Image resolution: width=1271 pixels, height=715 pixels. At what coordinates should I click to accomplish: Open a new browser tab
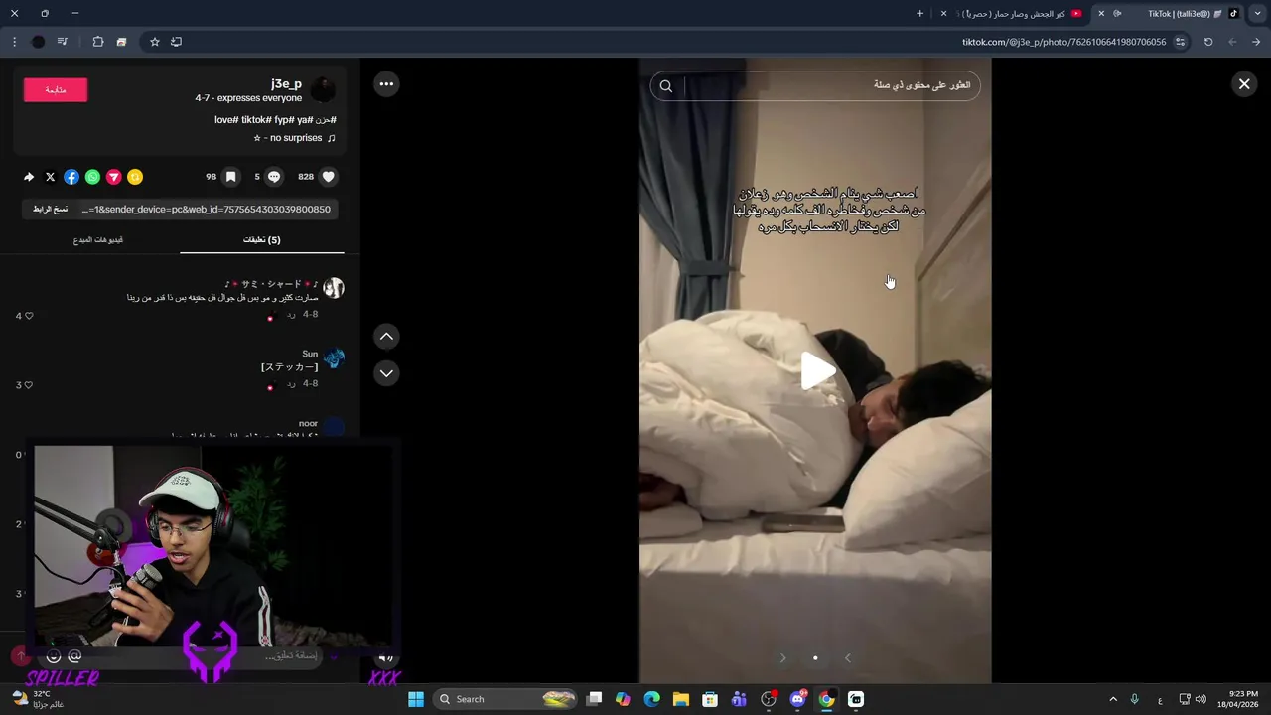click(919, 14)
